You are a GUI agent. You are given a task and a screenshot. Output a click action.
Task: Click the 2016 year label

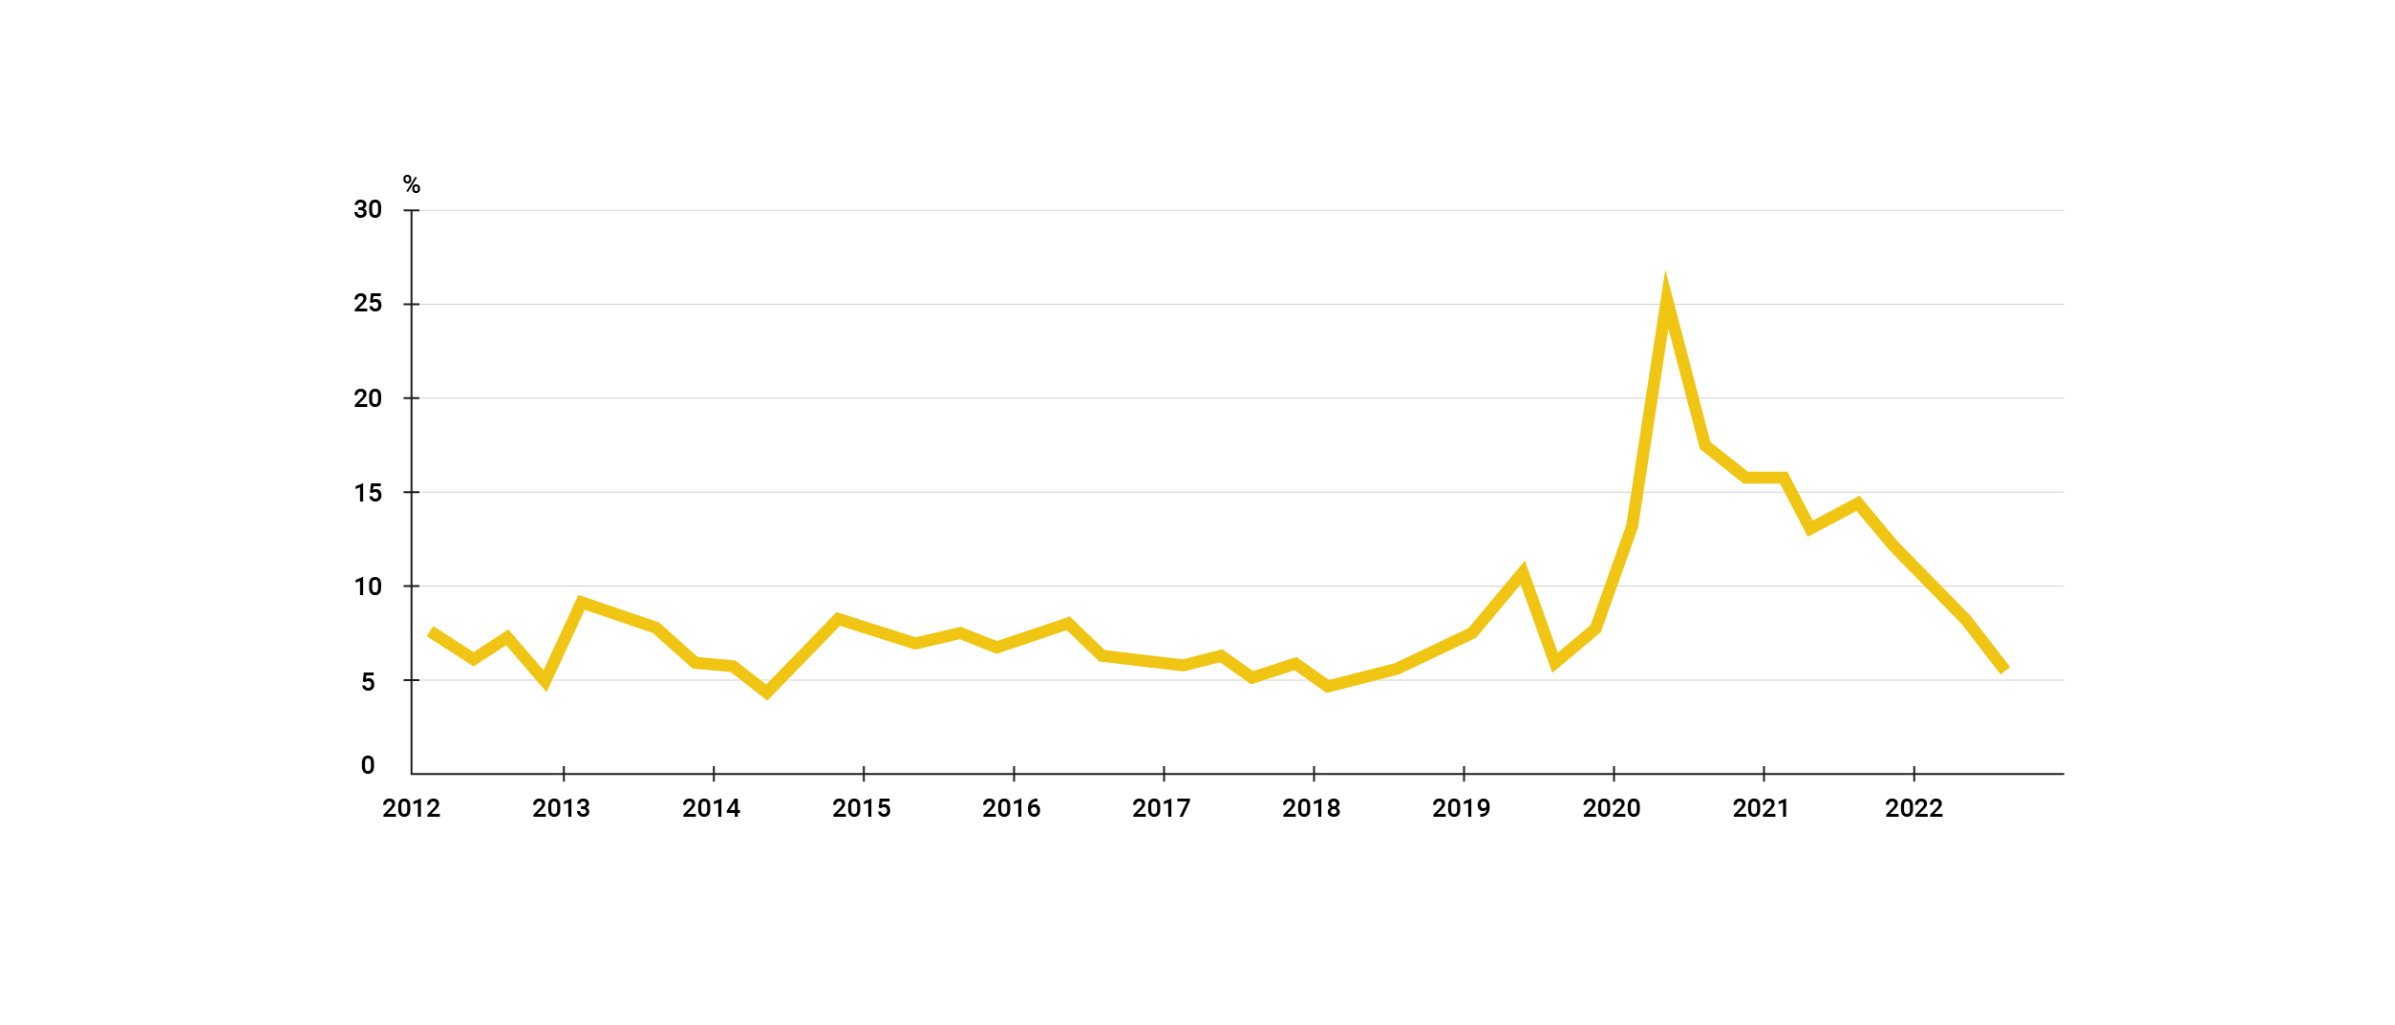[x=1011, y=809]
